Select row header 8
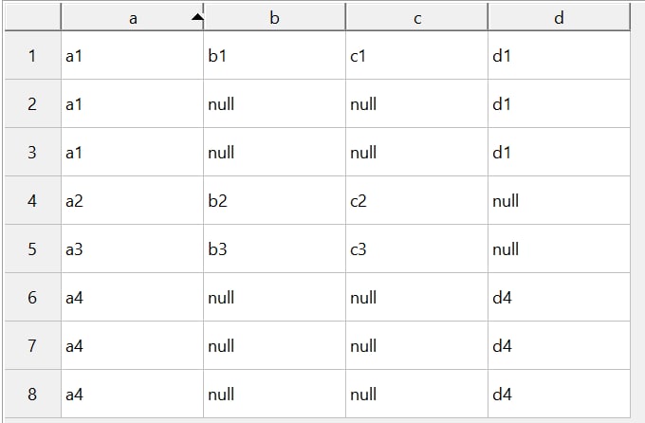The width and height of the screenshot is (645, 423). click(33, 395)
